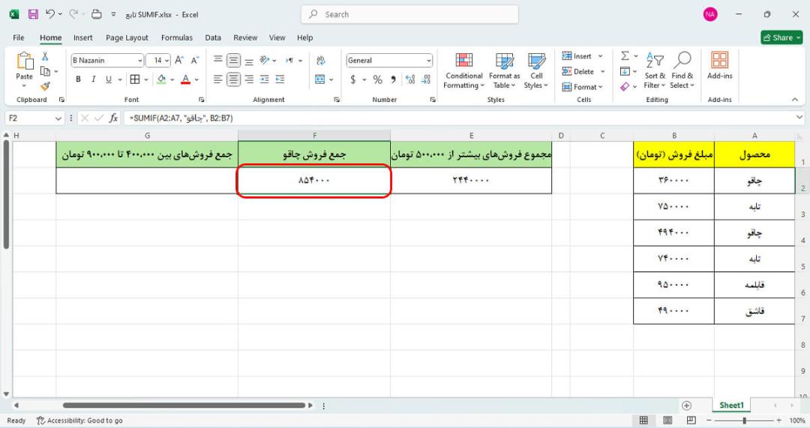Open Cell Styles gallery

pyautogui.click(x=536, y=70)
